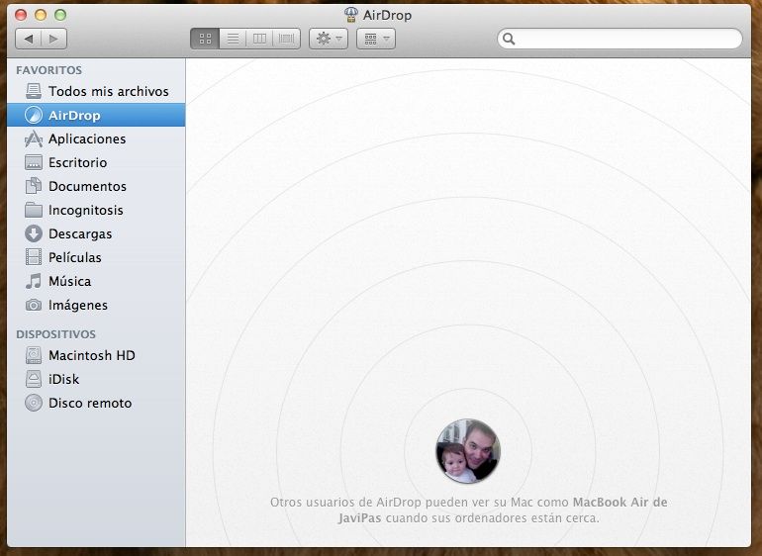
Task: Open the Documentos folder in sidebar
Action: (x=87, y=186)
